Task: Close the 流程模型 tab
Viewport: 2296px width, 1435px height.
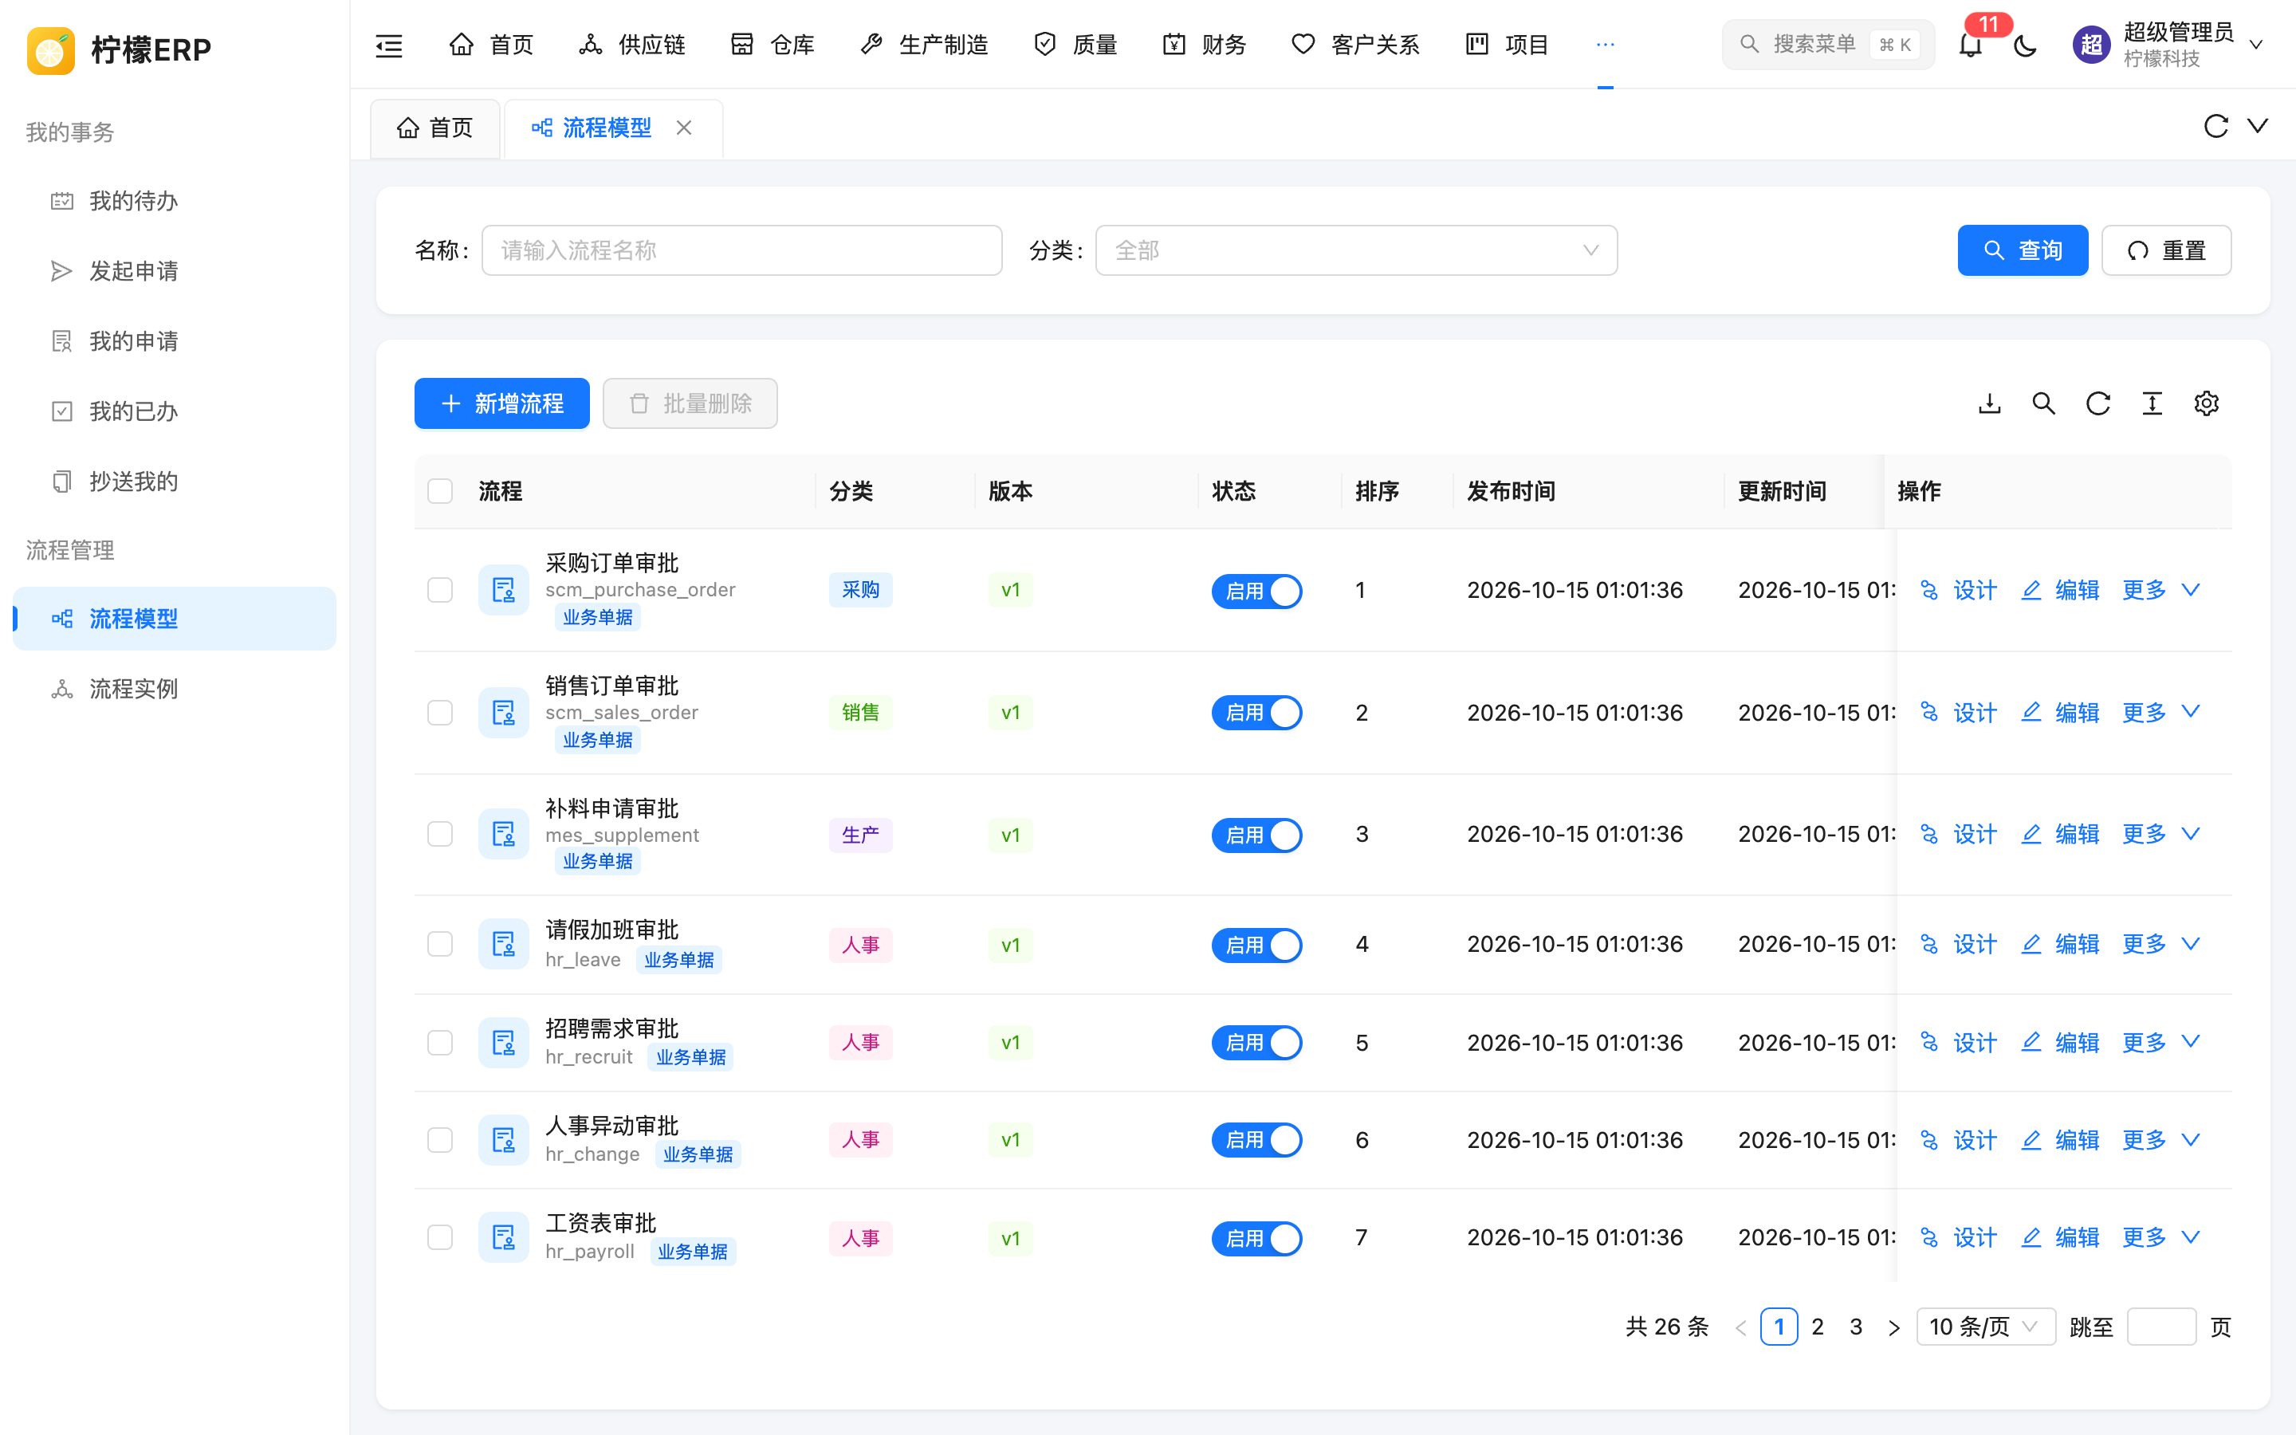Action: click(x=684, y=128)
